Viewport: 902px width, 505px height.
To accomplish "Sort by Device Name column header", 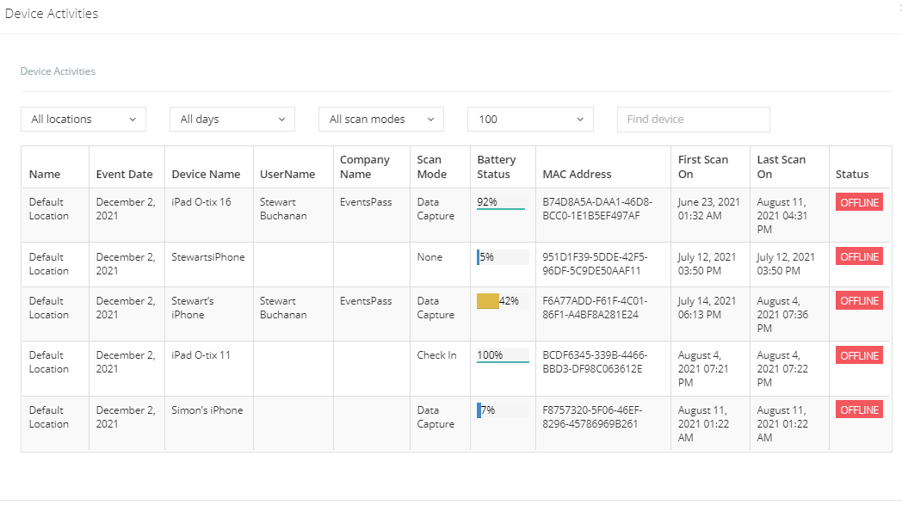I will pyautogui.click(x=206, y=174).
